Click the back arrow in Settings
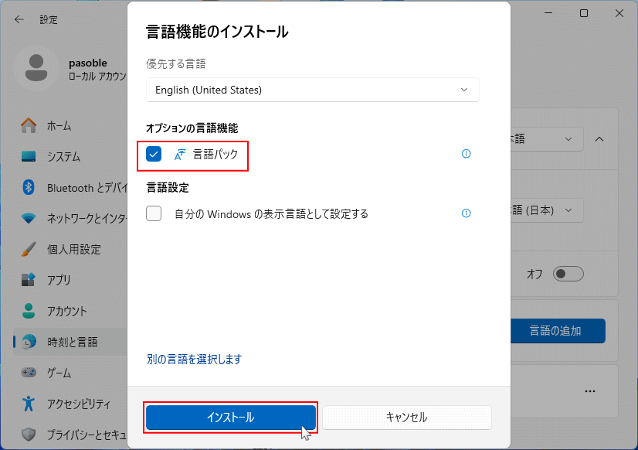The width and height of the screenshot is (638, 450). [x=19, y=19]
